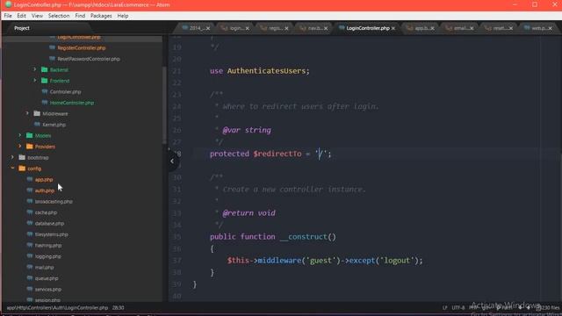562x316 pixels.
Task: Select the Project panel tab
Action: 22,28
